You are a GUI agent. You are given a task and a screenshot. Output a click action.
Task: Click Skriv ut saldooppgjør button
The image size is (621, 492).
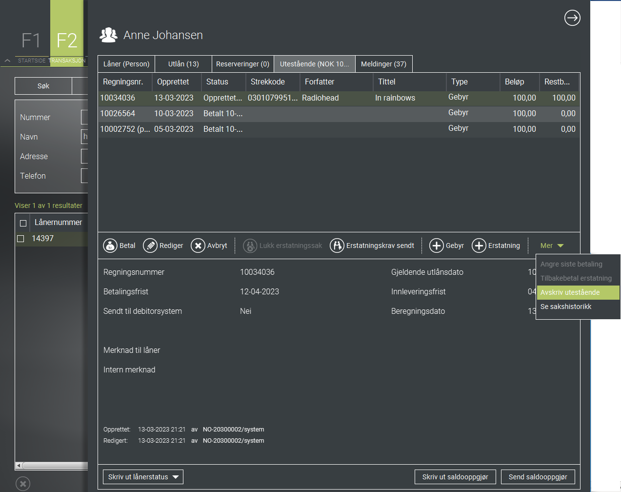[455, 477]
